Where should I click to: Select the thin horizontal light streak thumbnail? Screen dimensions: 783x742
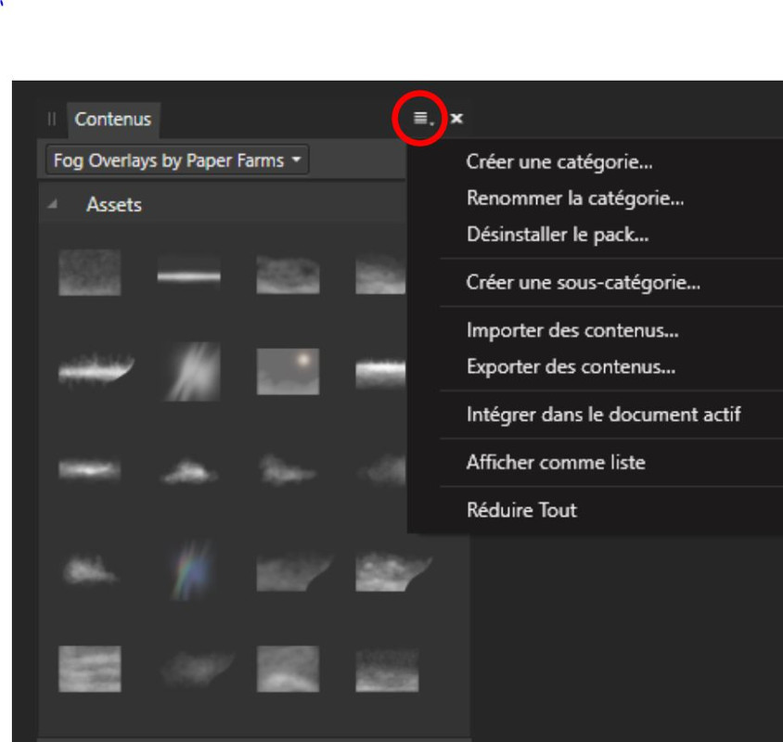point(188,275)
